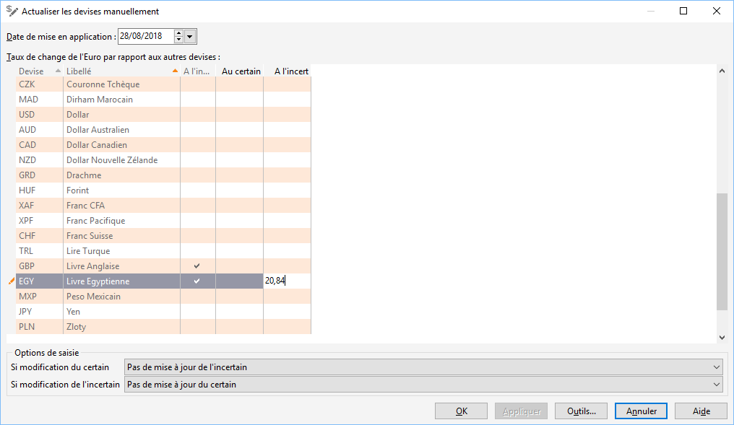734x425 pixels.
Task: Select the Livre Egyptienne row
Action: pyautogui.click(x=163, y=281)
